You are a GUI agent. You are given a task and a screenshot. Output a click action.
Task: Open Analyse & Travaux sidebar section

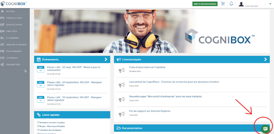[15, 44]
